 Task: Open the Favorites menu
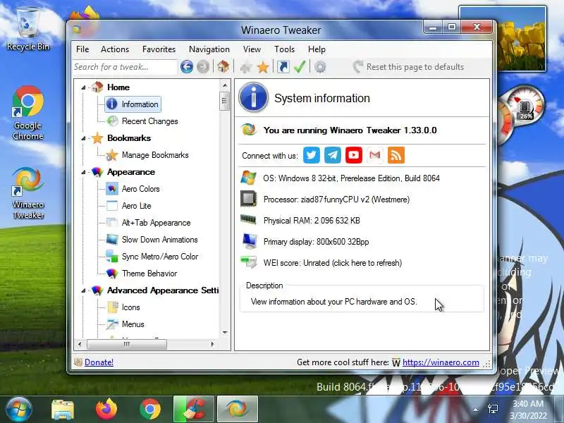point(159,49)
